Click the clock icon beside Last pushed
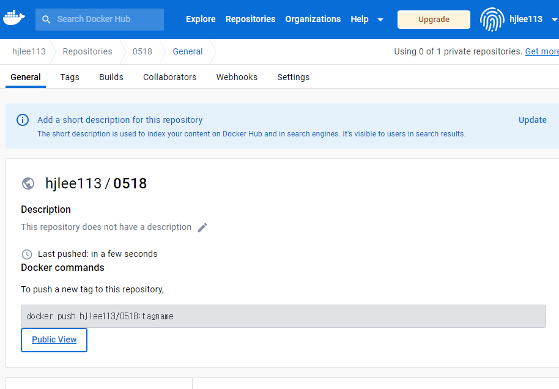Screen dimensions: 559x389 point(27,254)
